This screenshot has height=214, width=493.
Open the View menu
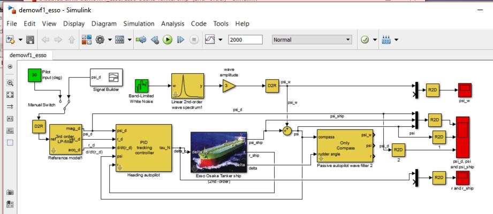click(x=49, y=24)
